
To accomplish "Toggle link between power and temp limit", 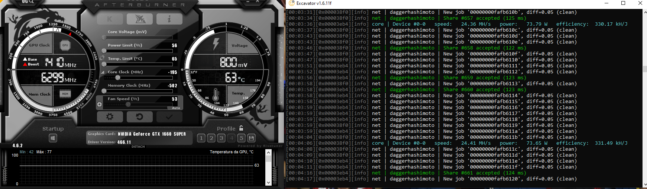I will click(102, 58).
